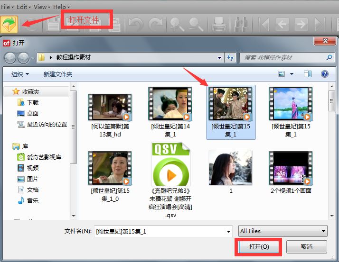Click the 文件名(N) text field
Image resolution: width=339 pixels, height=262 pixels.
coord(163,231)
